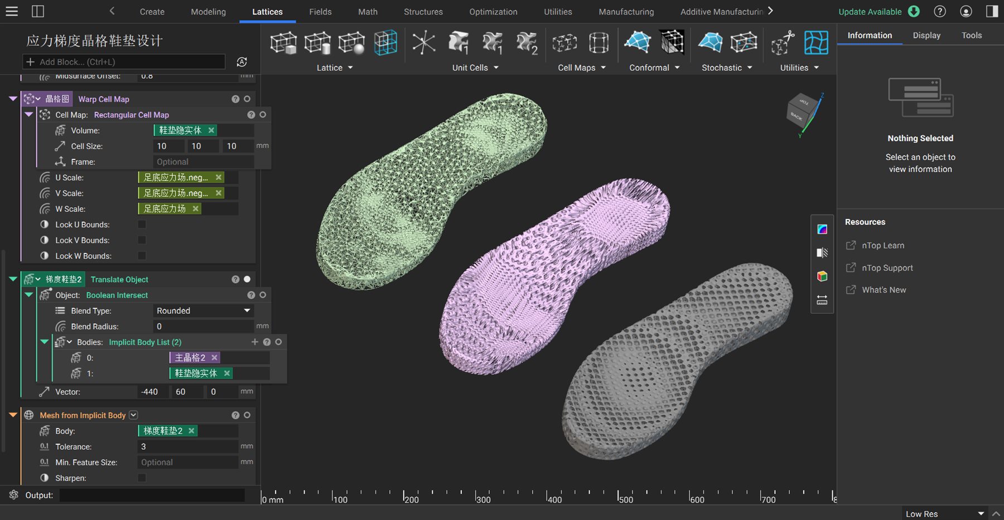Switch to the Manufacturing tab
Screen dimensions: 1004x520
tap(626, 12)
